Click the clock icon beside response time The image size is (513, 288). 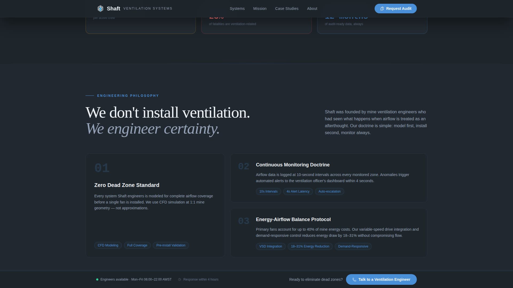coord(180,279)
